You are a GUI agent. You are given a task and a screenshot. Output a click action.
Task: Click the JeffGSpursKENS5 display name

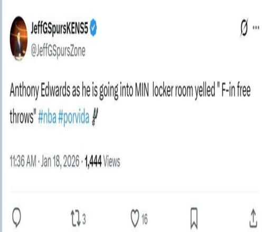click(59, 28)
